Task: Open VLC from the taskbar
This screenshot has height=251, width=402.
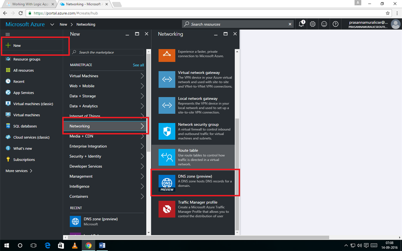Action: [x=75, y=246]
